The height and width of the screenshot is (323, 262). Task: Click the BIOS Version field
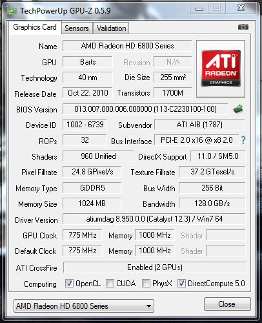(145, 109)
